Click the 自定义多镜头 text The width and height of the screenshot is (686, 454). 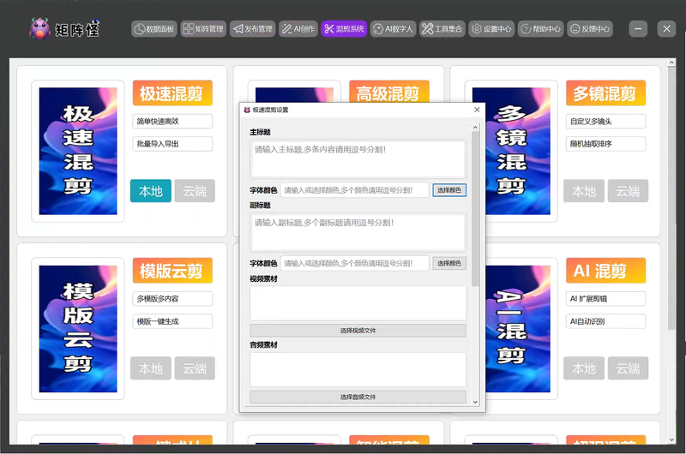pos(591,122)
